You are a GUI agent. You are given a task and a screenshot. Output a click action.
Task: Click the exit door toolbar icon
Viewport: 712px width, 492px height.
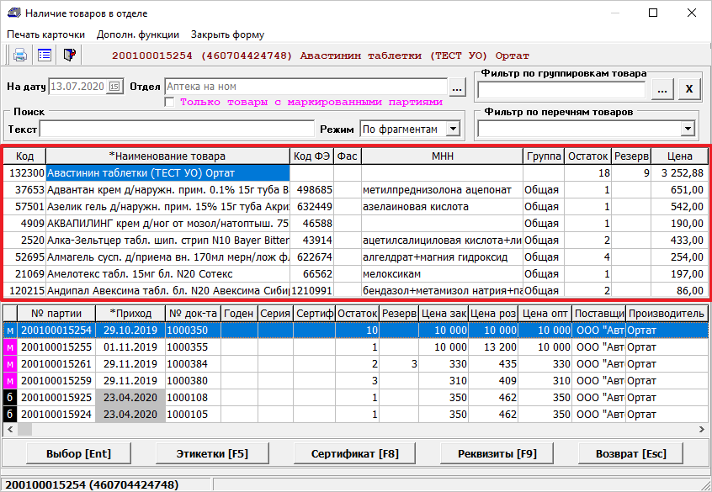(70, 56)
